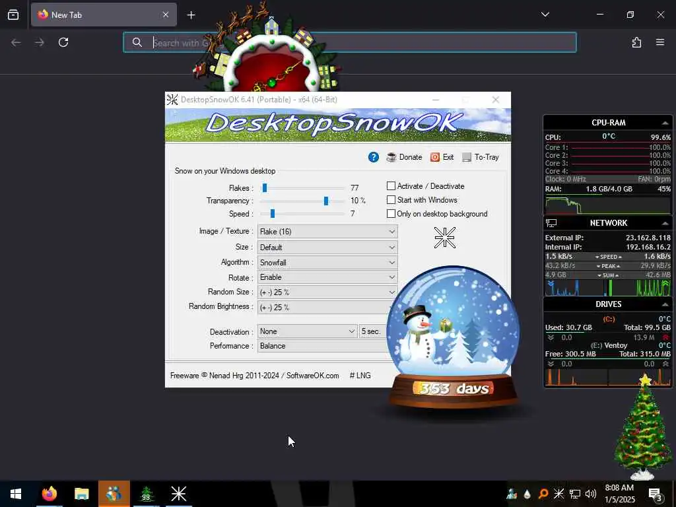Click the Donate coffee cup icon

391,157
